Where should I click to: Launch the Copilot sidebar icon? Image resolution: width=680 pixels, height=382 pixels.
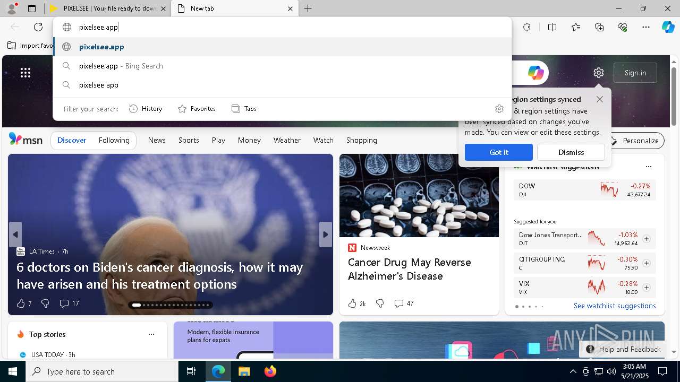668,27
